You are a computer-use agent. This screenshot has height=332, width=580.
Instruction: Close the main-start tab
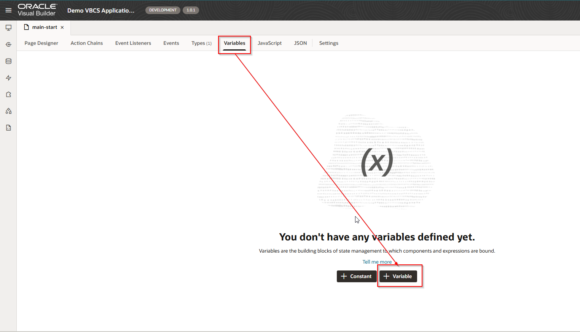(62, 27)
